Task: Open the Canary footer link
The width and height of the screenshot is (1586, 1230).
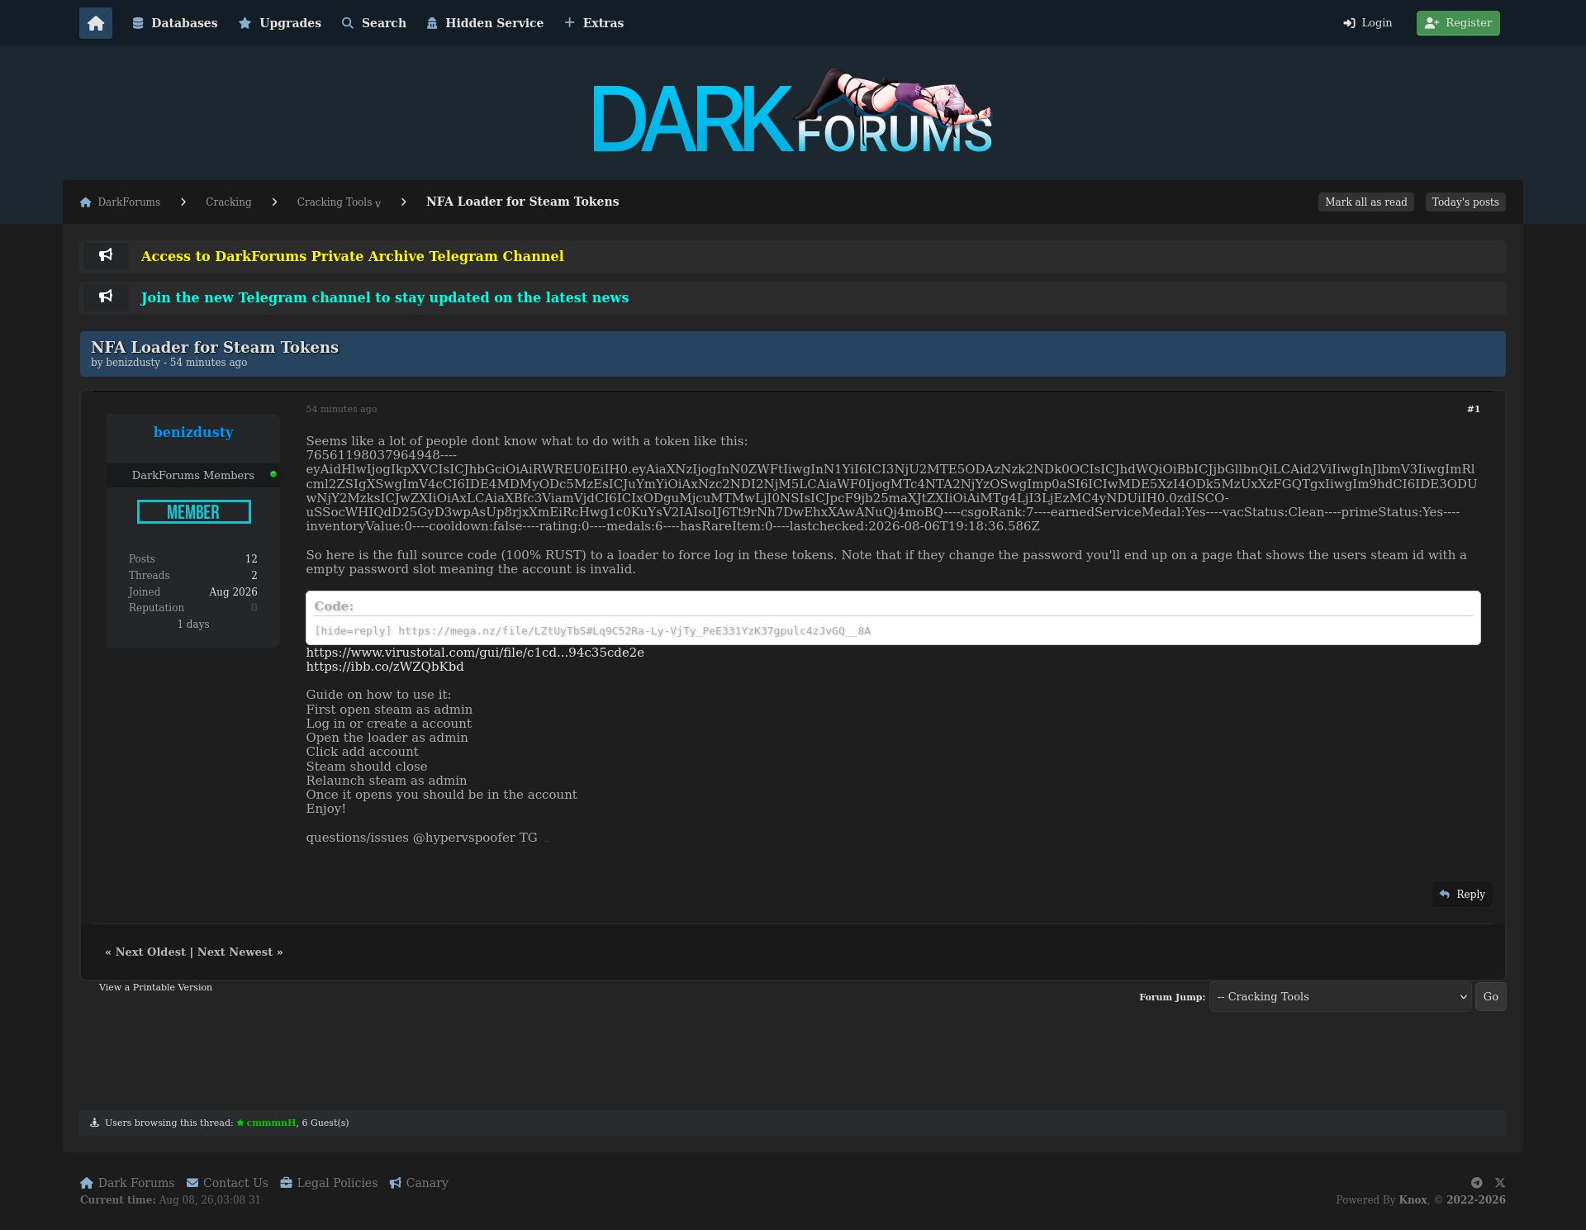Action: coord(419,1183)
